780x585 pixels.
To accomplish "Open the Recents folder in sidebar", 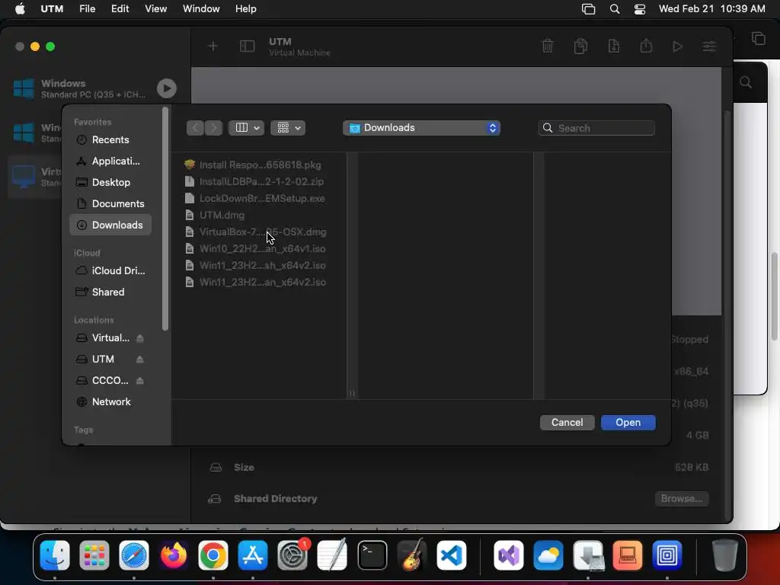I will tap(110, 140).
